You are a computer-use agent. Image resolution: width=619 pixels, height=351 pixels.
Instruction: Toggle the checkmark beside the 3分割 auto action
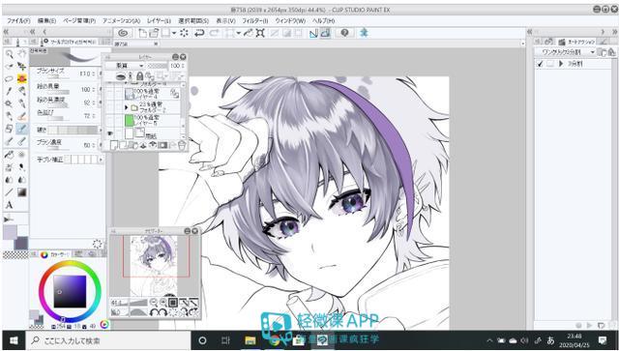coord(540,64)
